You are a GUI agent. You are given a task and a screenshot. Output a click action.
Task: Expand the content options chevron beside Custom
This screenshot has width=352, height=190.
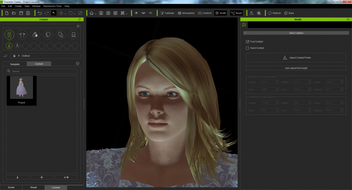pos(77,64)
